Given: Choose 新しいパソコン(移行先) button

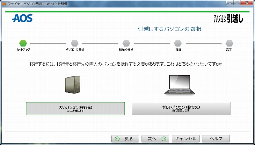Looking at the screenshot, I should click(181, 108).
